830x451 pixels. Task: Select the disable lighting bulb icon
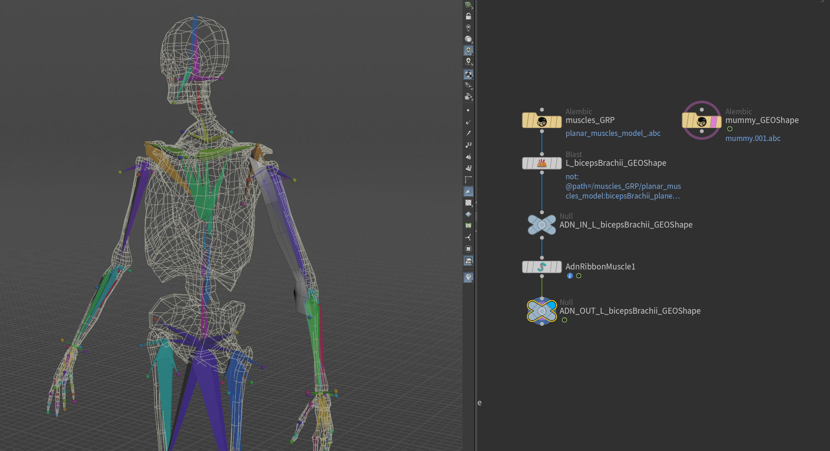point(468,28)
